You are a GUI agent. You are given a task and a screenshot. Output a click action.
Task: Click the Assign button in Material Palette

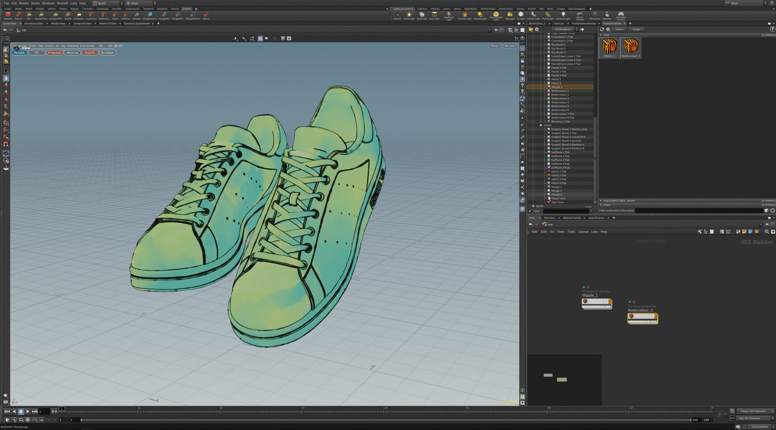pos(636,29)
